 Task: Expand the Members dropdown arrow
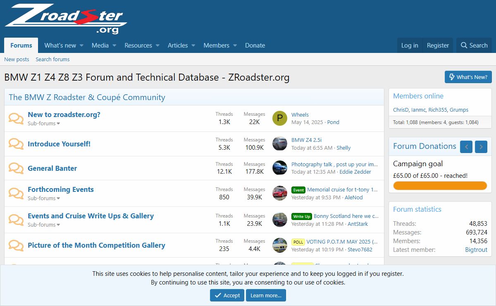point(235,45)
